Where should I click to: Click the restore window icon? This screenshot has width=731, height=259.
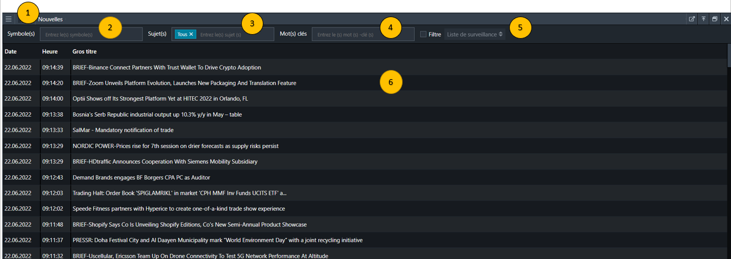715,19
